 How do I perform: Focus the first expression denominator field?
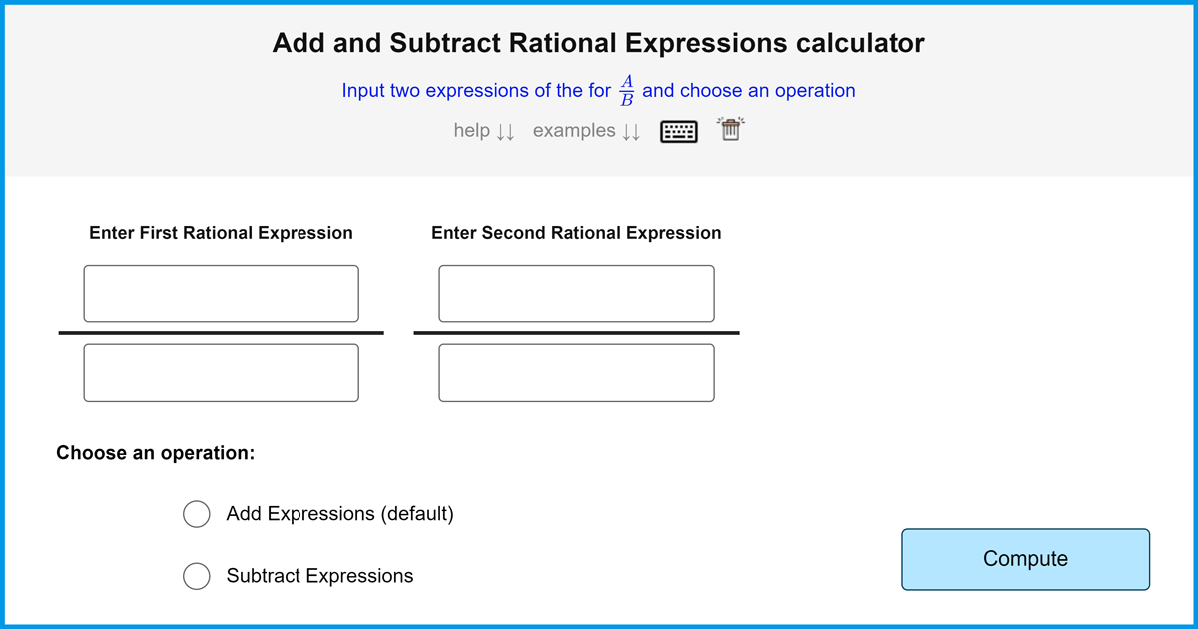221,372
